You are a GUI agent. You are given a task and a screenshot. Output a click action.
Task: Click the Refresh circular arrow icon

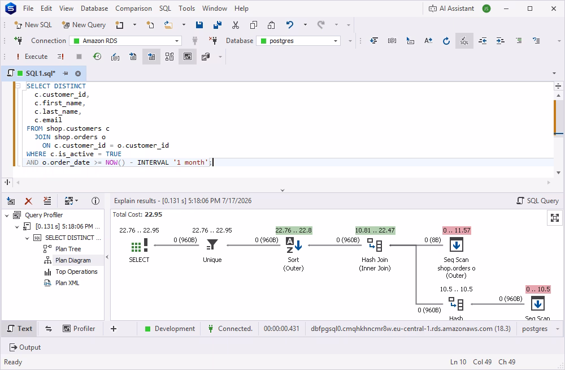446,41
